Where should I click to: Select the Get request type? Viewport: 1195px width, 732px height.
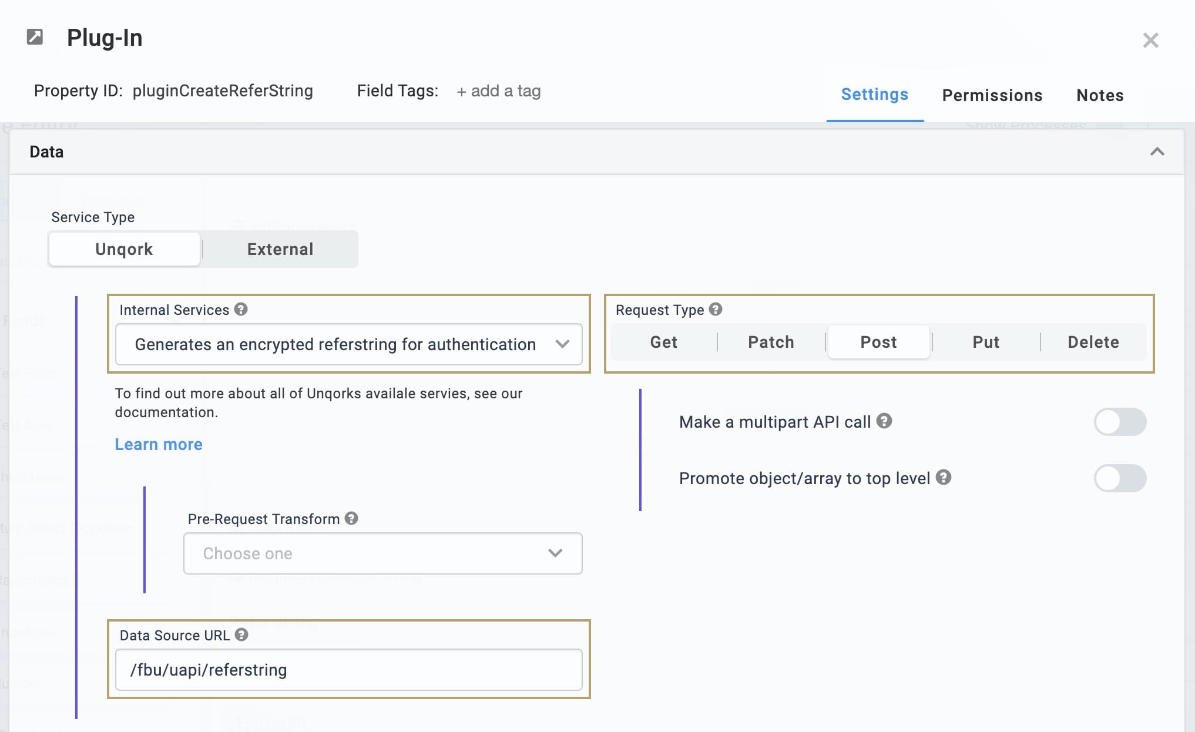pos(663,342)
